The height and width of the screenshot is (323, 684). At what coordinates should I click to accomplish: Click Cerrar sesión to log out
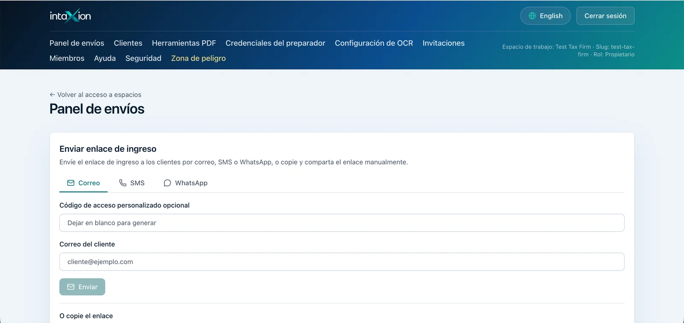605,16
